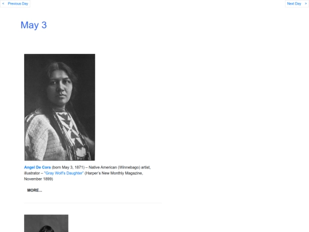
Task: Open the Angel De Cora name link
Action: click(37, 167)
